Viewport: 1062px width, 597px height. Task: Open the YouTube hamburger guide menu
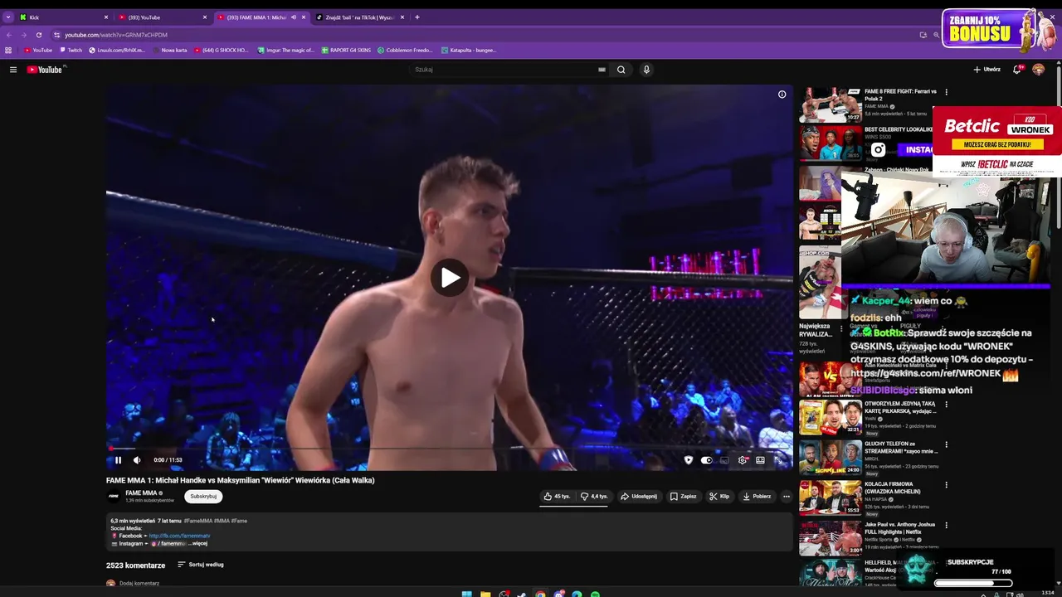[x=13, y=70]
